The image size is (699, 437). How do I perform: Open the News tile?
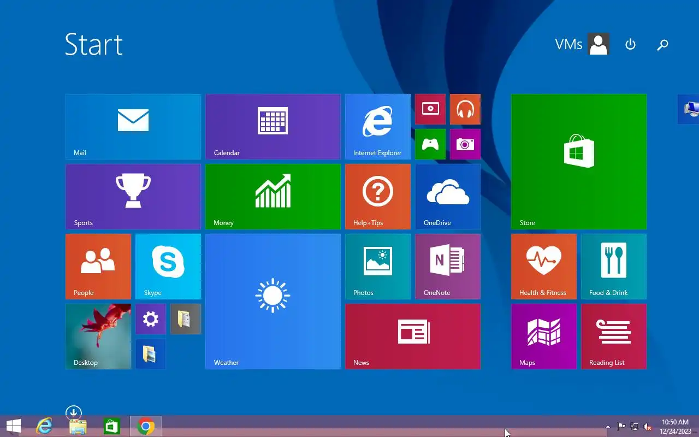click(413, 336)
